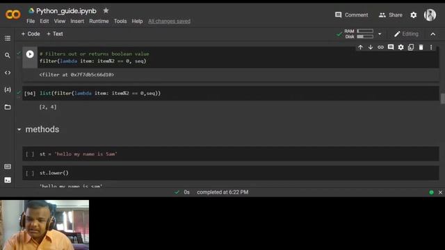Viewport: 445px width, 250px height.
Task: Click the webcam video thumbnail
Action: coord(44,225)
